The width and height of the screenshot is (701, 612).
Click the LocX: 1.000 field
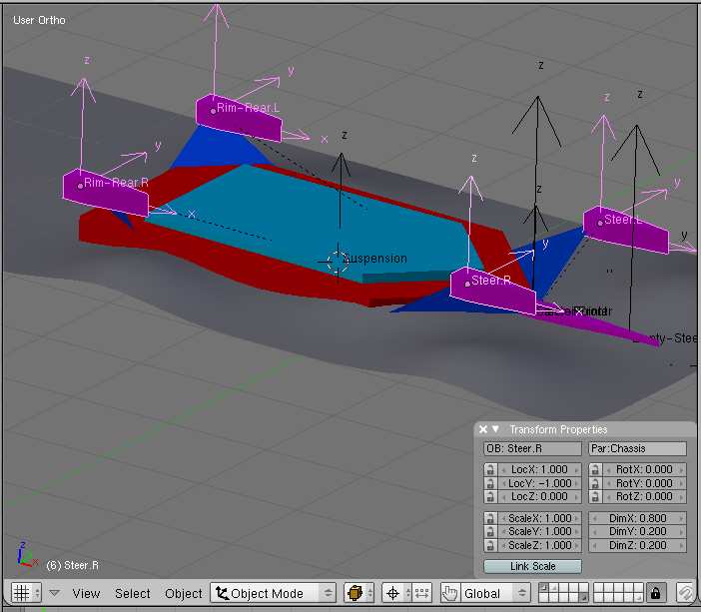point(539,470)
